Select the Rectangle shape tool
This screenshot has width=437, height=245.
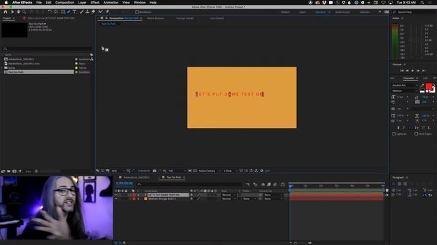pos(63,12)
